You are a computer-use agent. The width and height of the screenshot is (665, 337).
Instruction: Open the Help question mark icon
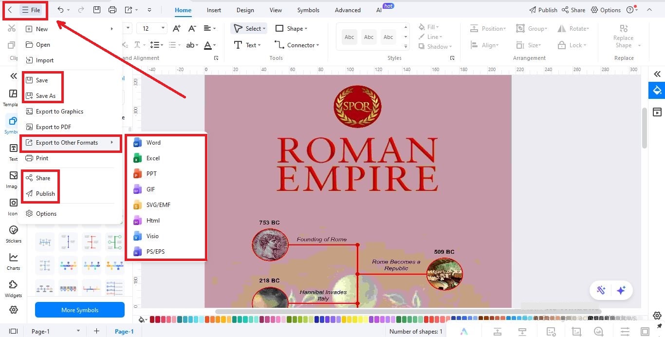click(630, 10)
